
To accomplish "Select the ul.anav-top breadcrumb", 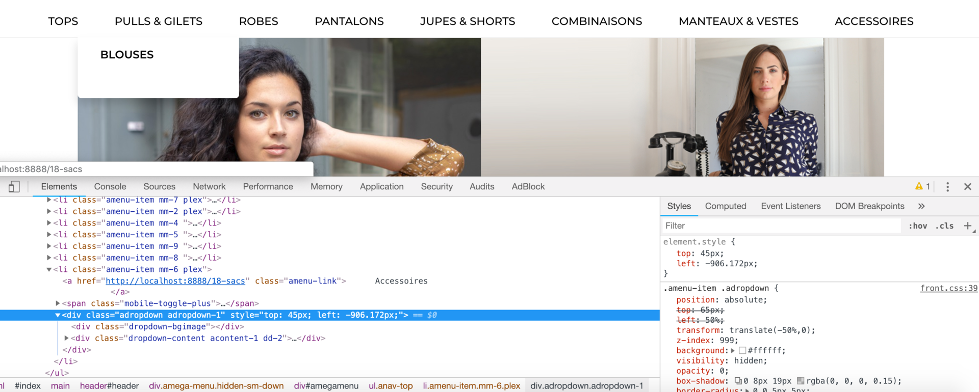I will 391,386.
